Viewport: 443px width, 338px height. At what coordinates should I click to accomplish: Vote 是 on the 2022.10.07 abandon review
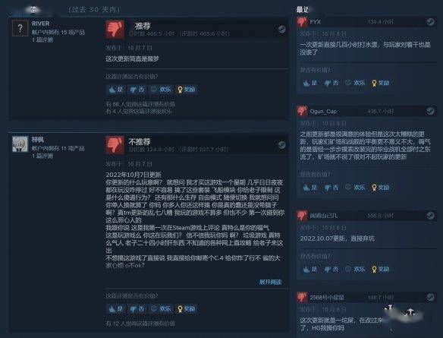point(309,269)
